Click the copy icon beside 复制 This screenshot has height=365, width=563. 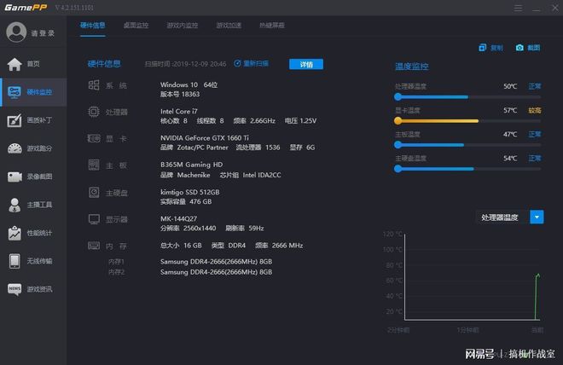(482, 48)
